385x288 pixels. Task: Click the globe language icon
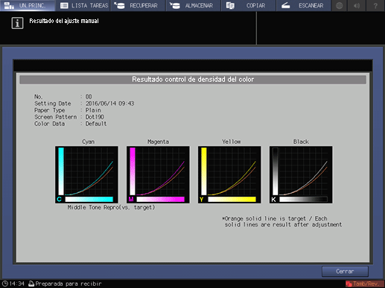coord(340,5)
